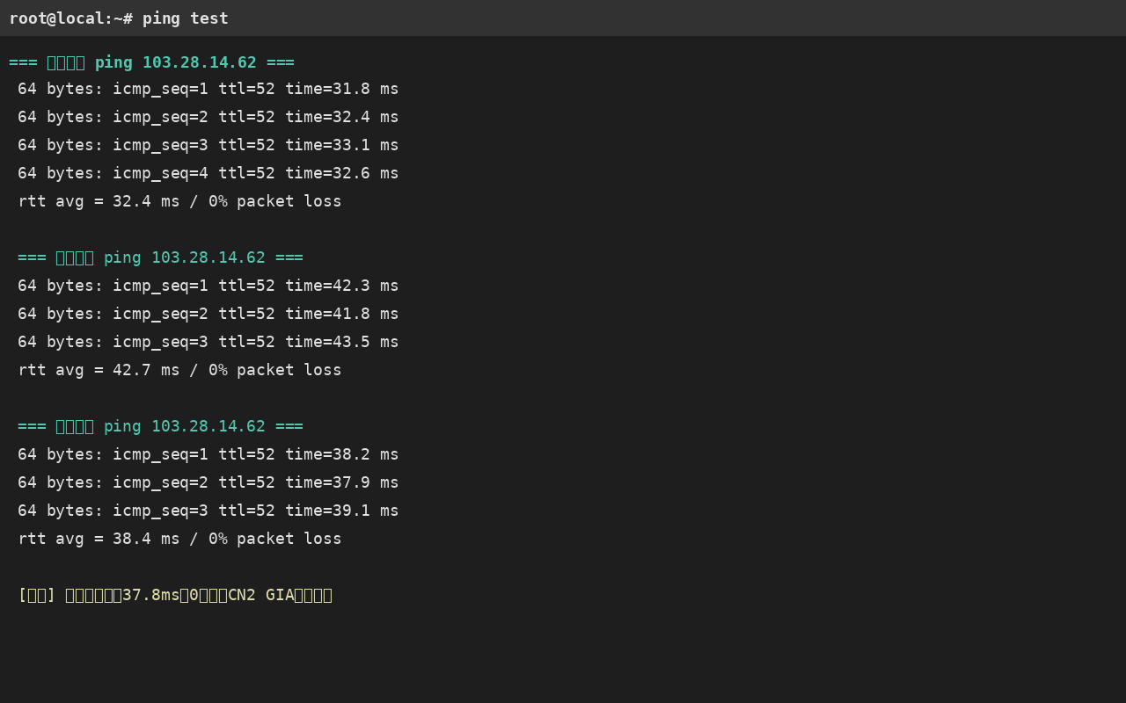Click the yellow summary line mentioning CN2 GIA

pyautogui.click(x=175, y=595)
